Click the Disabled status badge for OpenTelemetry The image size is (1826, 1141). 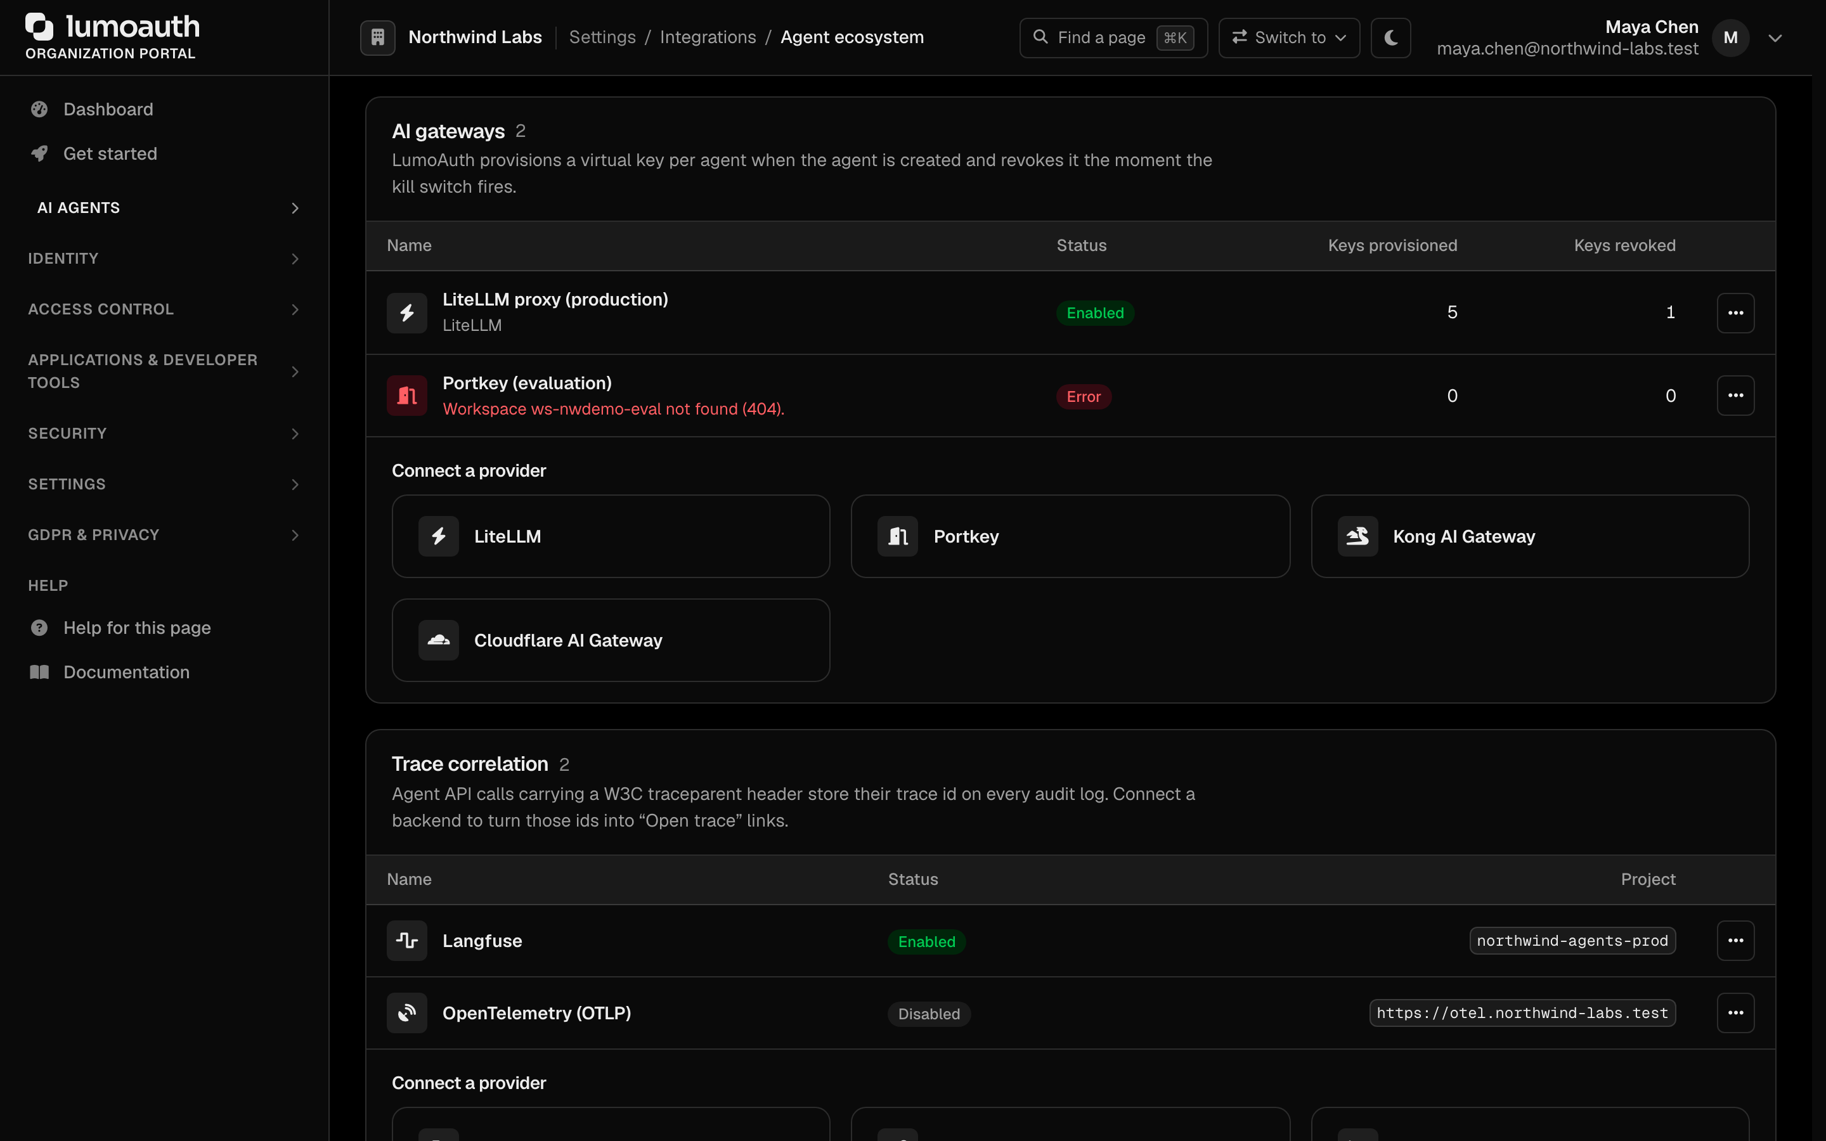pos(929,1014)
